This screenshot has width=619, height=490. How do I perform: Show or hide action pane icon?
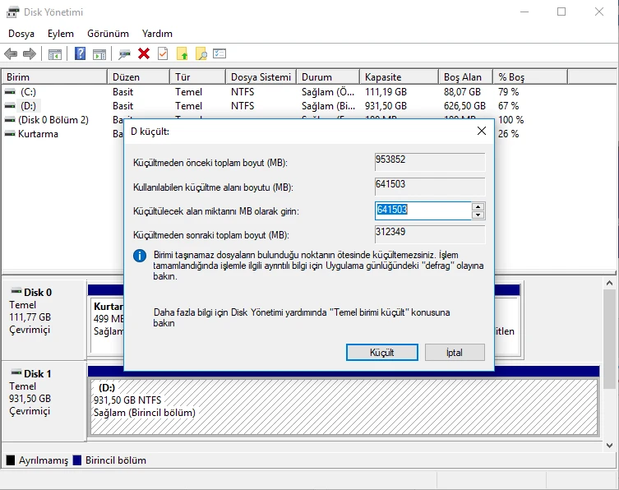99,54
